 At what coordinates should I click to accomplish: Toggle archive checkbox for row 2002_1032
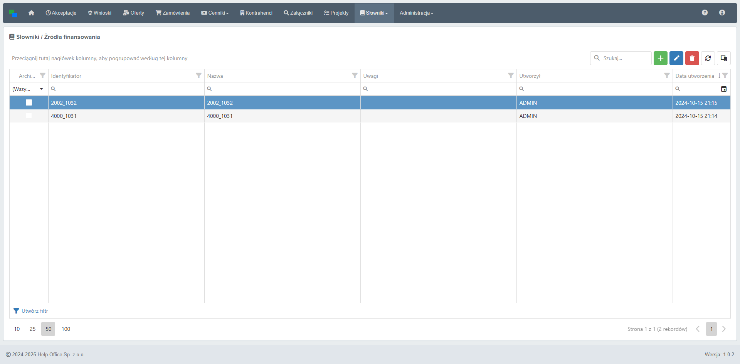(29, 102)
